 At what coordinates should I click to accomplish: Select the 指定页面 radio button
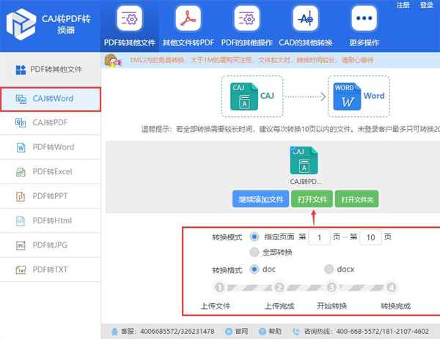tap(254, 237)
